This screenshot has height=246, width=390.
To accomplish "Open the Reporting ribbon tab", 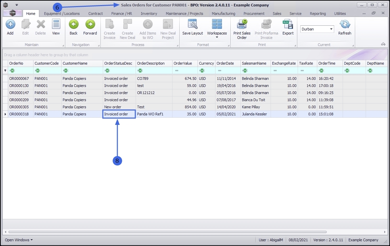I will coord(318,14).
